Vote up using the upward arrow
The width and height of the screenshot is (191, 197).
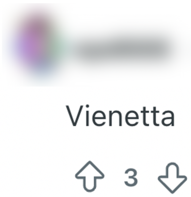[x=90, y=176]
